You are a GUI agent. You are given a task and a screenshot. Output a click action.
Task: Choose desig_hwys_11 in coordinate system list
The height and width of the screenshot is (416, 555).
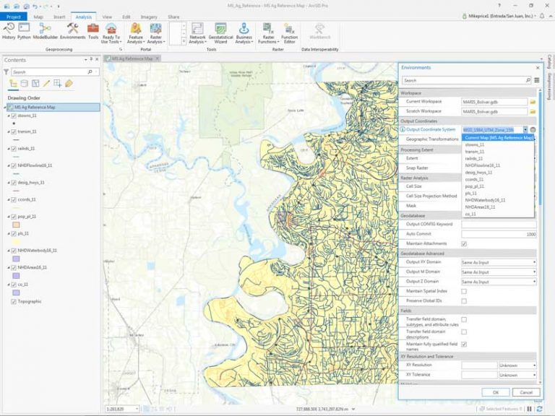point(498,173)
